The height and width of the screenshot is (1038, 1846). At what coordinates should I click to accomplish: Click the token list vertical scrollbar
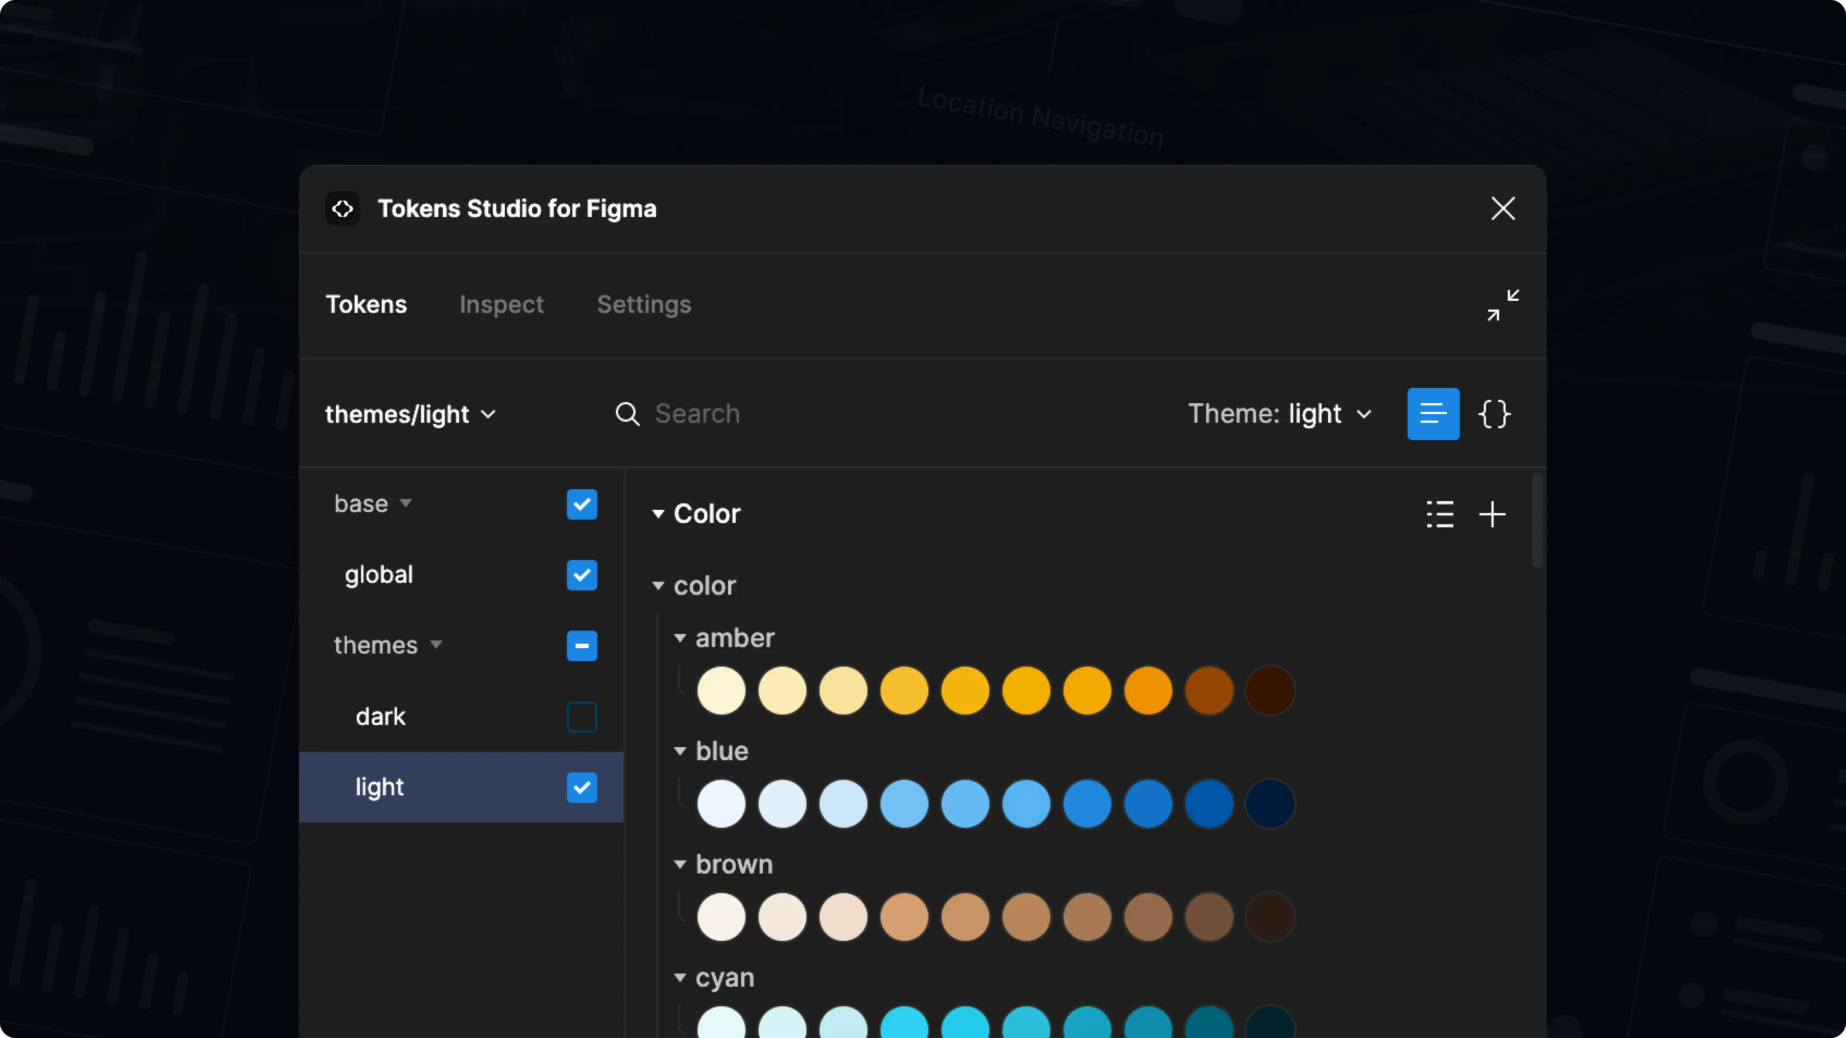(x=1536, y=520)
